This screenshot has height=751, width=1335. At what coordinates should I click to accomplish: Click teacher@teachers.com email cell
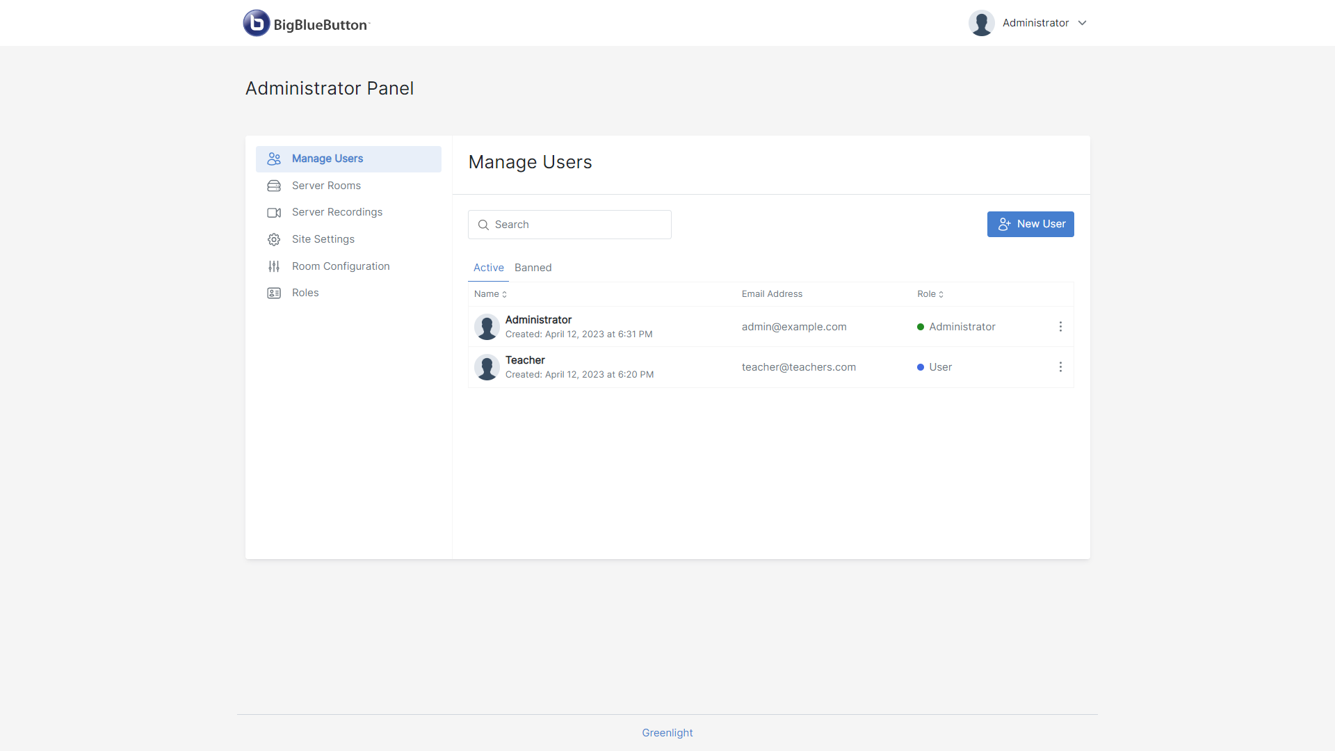(x=799, y=367)
